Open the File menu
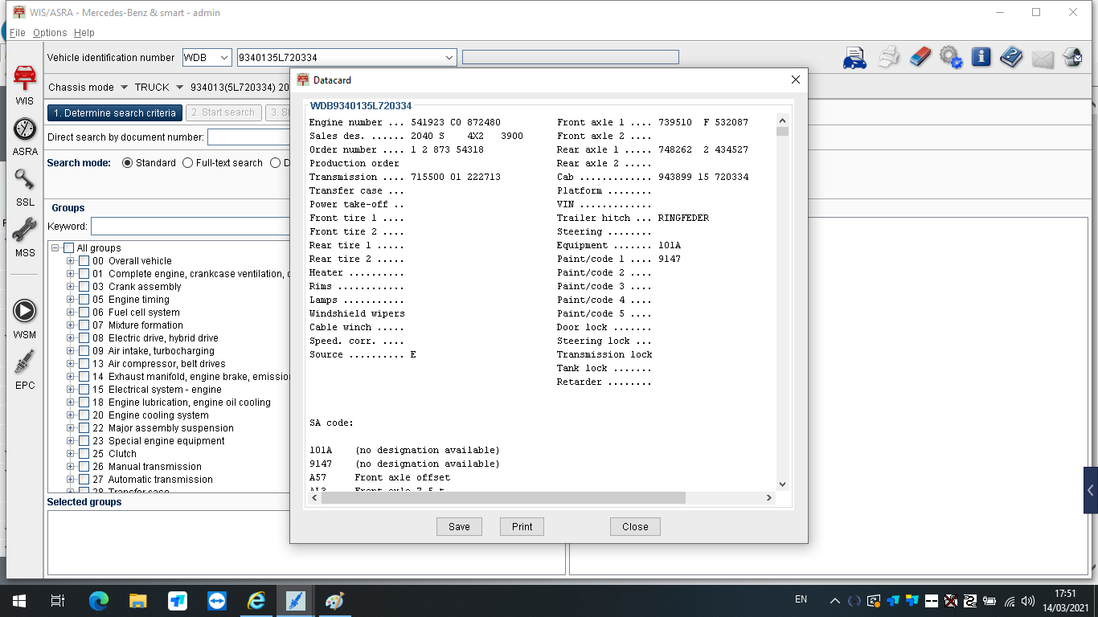 click(17, 33)
